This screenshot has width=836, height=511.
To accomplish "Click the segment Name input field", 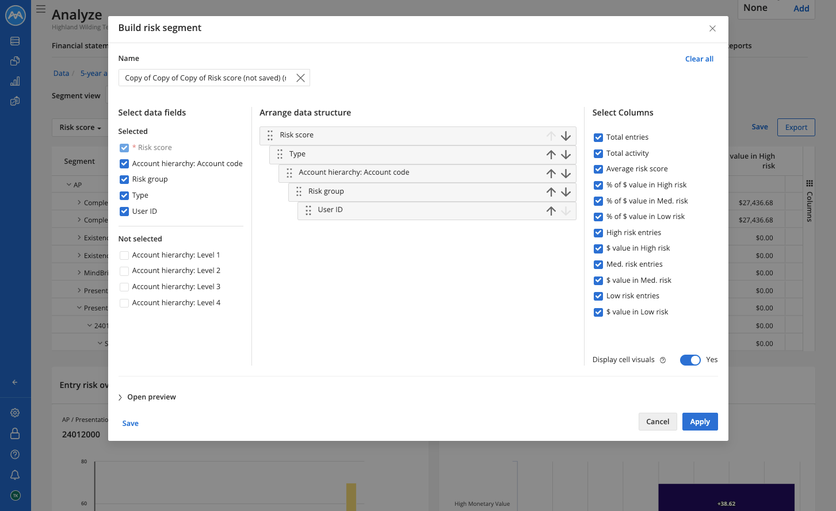I will [x=205, y=78].
